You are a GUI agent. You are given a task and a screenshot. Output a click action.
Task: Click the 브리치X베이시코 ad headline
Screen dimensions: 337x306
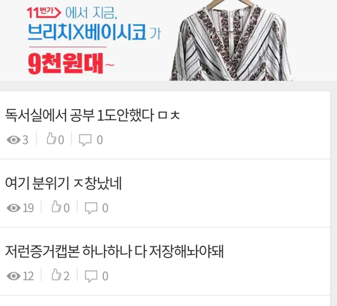87,32
